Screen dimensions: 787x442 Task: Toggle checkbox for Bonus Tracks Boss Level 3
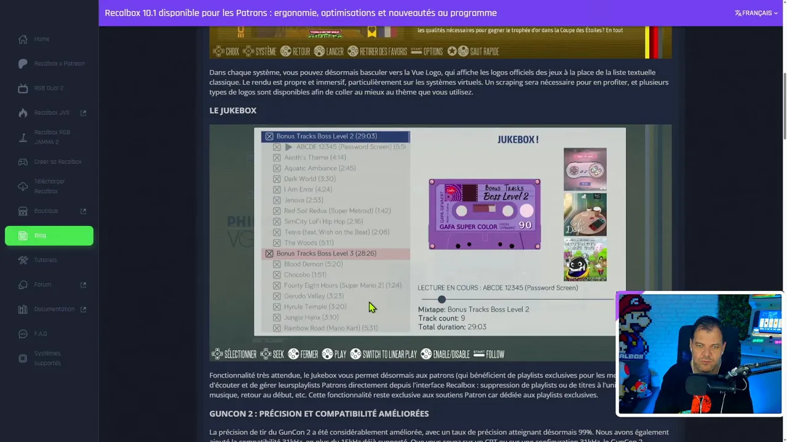pyautogui.click(x=269, y=254)
